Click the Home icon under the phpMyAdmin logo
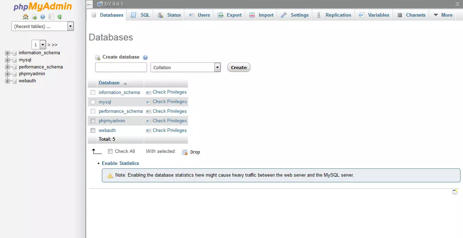 point(26,17)
